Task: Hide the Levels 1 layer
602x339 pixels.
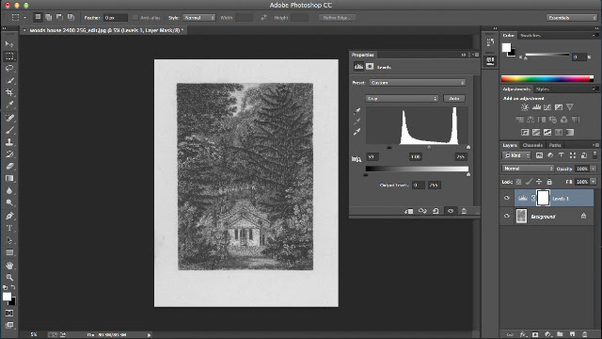Action: point(506,198)
